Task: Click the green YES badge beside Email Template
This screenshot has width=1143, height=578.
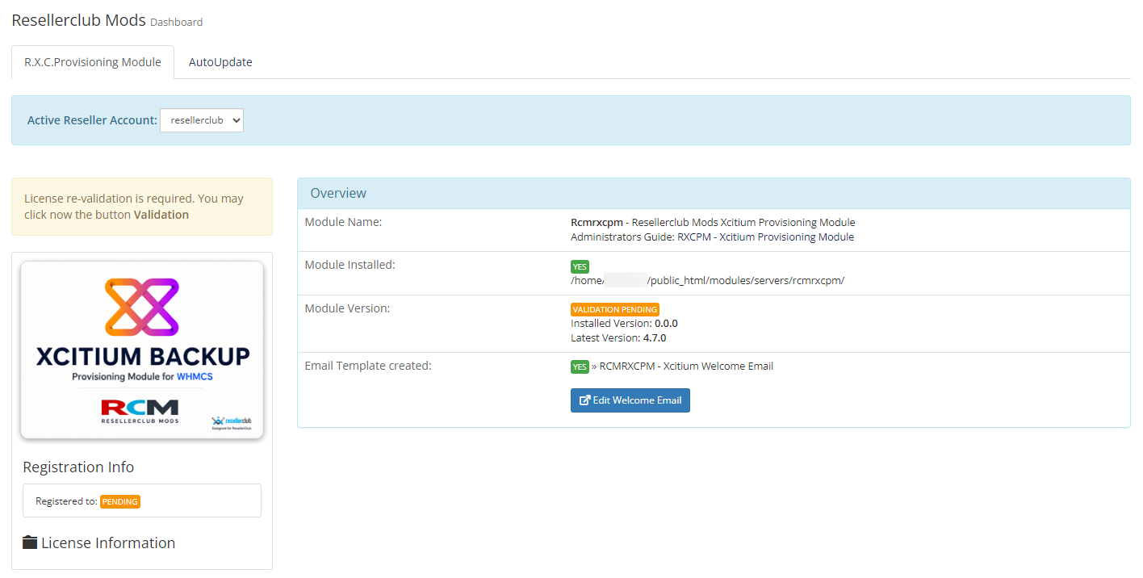Action: pyautogui.click(x=580, y=367)
